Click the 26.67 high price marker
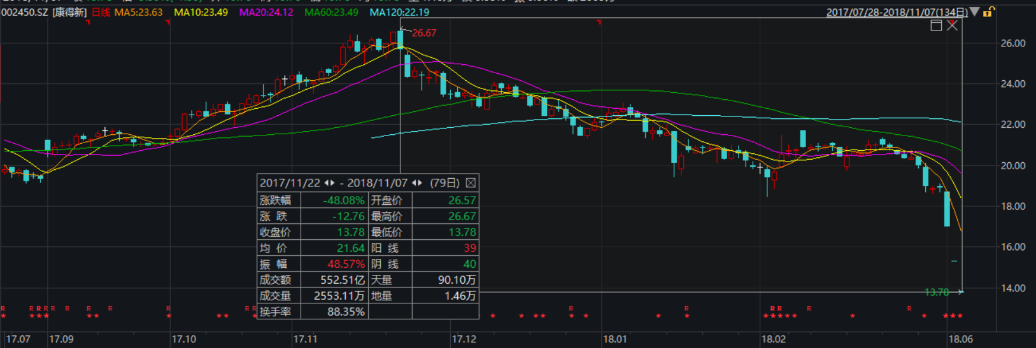 424,33
